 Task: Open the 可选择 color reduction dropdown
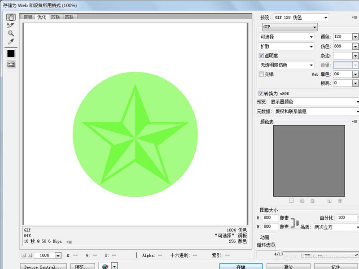click(286, 37)
